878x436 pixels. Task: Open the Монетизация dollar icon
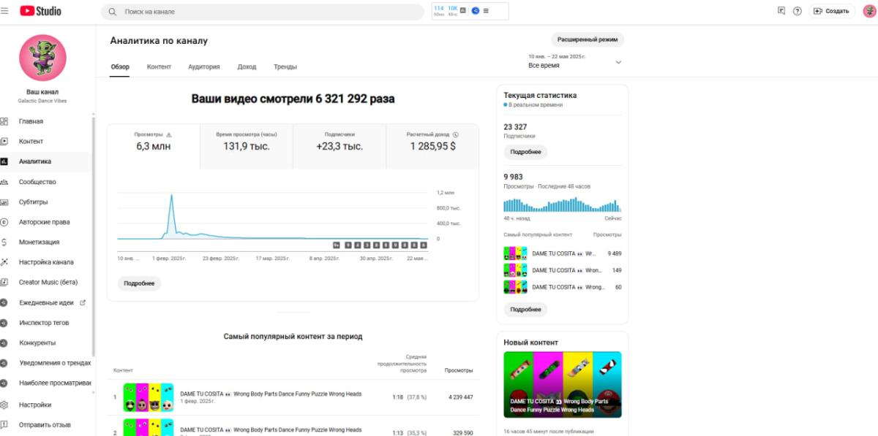coord(4,242)
